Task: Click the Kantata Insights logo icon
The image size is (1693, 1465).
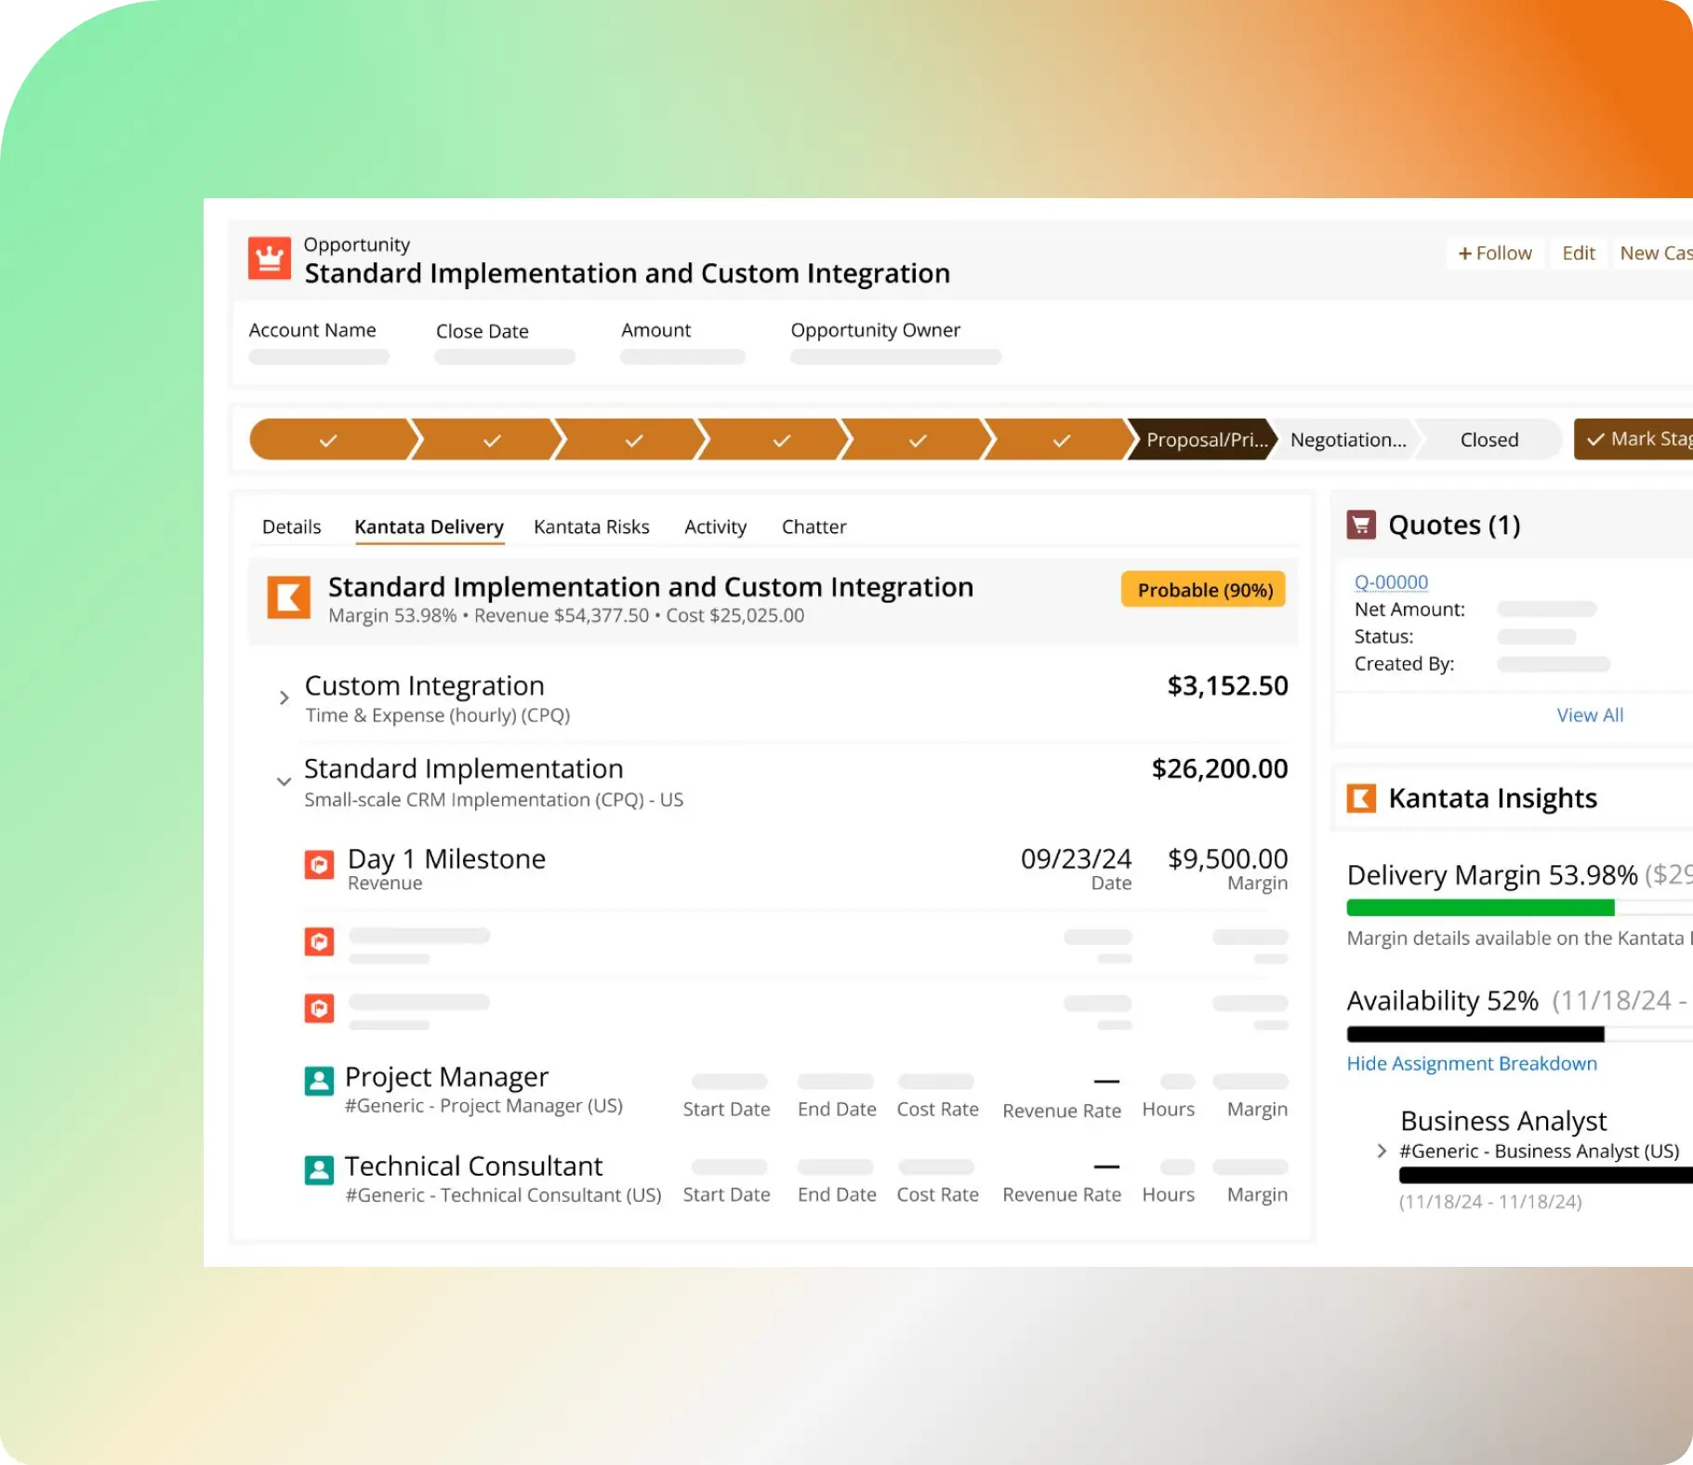Action: point(1361,798)
